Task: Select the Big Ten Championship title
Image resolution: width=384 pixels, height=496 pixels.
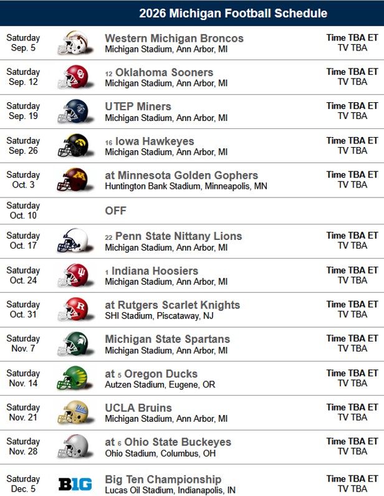Action: point(163,479)
